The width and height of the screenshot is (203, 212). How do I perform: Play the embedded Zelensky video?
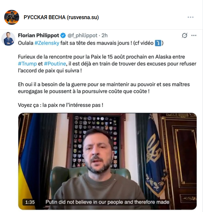pyautogui.click(x=107, y=161)
